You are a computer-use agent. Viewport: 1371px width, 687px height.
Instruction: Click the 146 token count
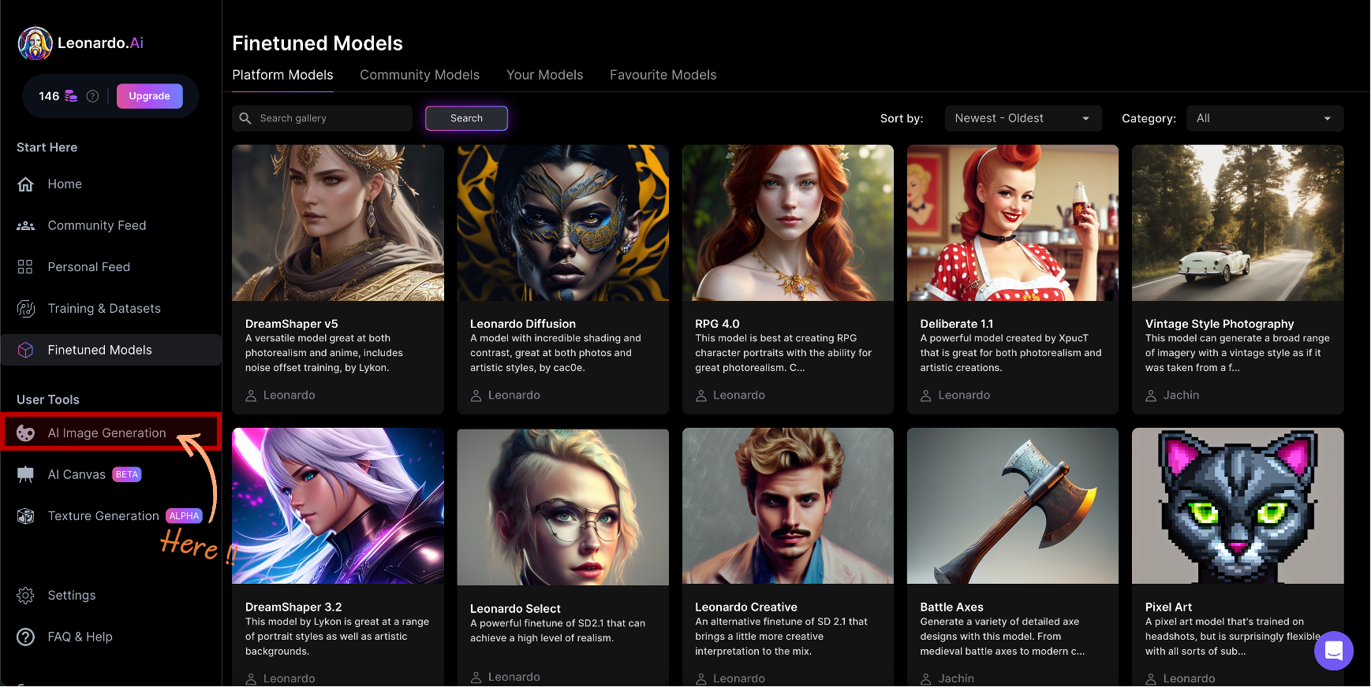49,96
